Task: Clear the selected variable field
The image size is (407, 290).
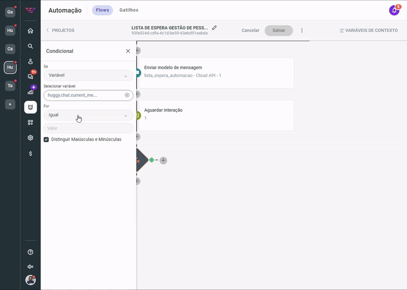Action: click(127, 95)
